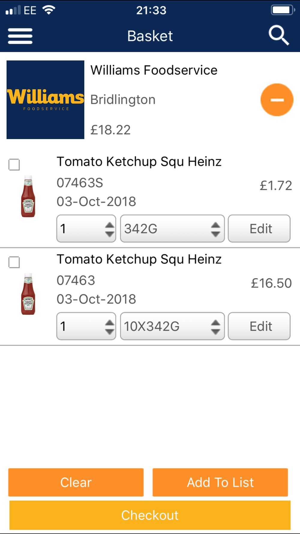Viewport: 300px width, 534px height.
Task: Tap the search magnifier icon
Action: (279, 35)
